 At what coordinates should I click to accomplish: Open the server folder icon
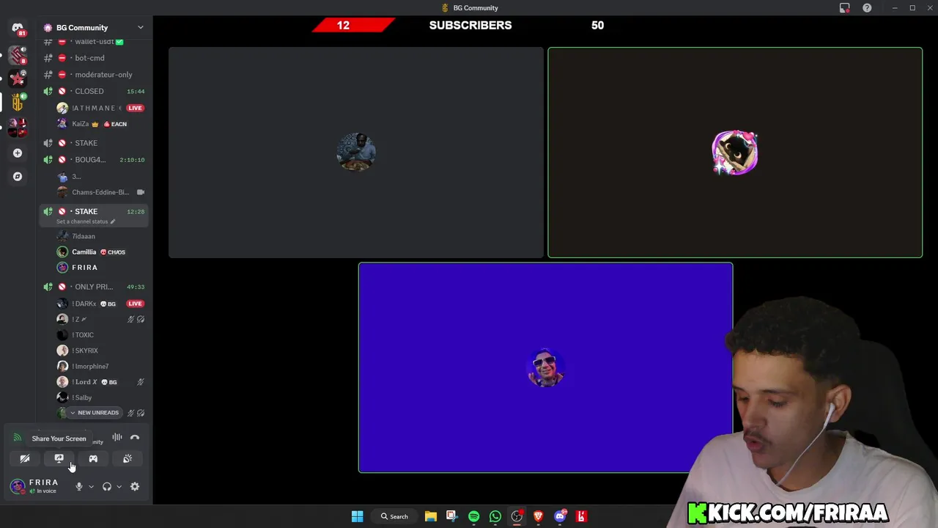(18, 129)
